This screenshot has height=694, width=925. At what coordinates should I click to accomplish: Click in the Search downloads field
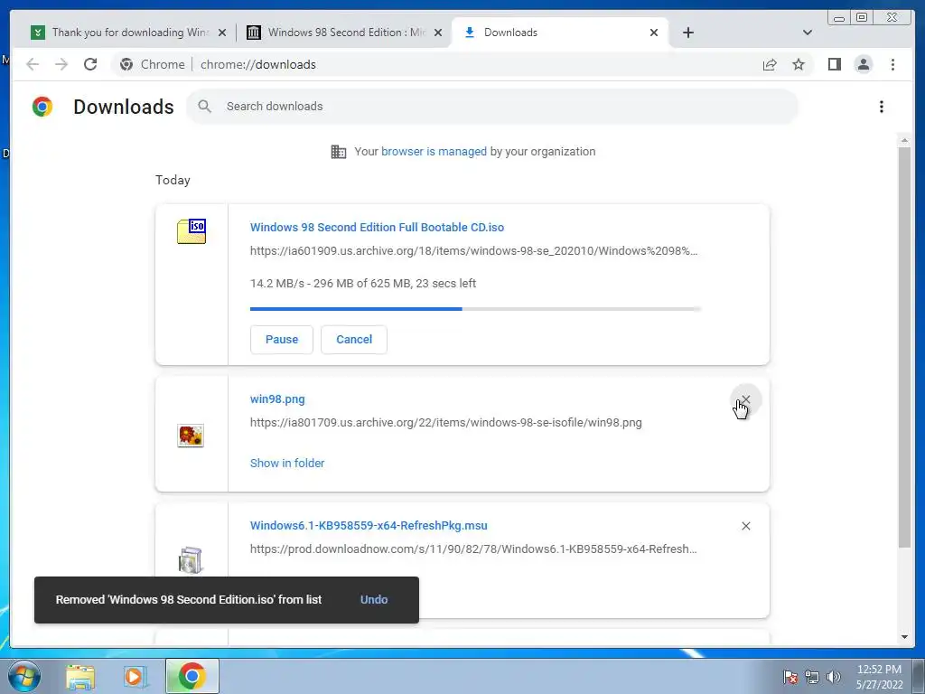[492, 107]
